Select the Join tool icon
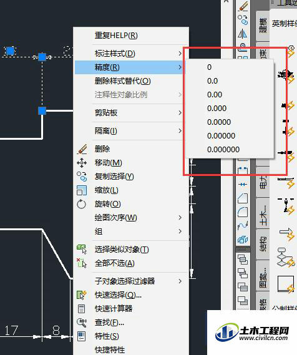This screenshot has width=297, height=355. pyautogui.click(x=243, y=184)
